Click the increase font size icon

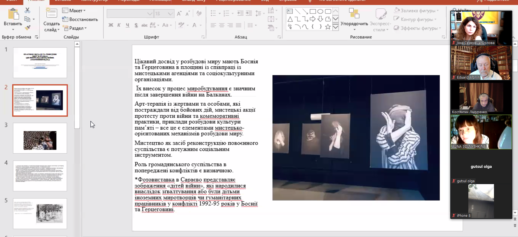(x=179, y=13)
